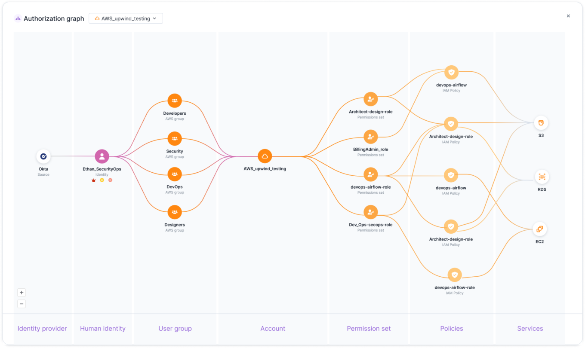Select the Architect-design-role IAM policy node
The width and height of the screenshot is (585, 348).
(451, 124)
